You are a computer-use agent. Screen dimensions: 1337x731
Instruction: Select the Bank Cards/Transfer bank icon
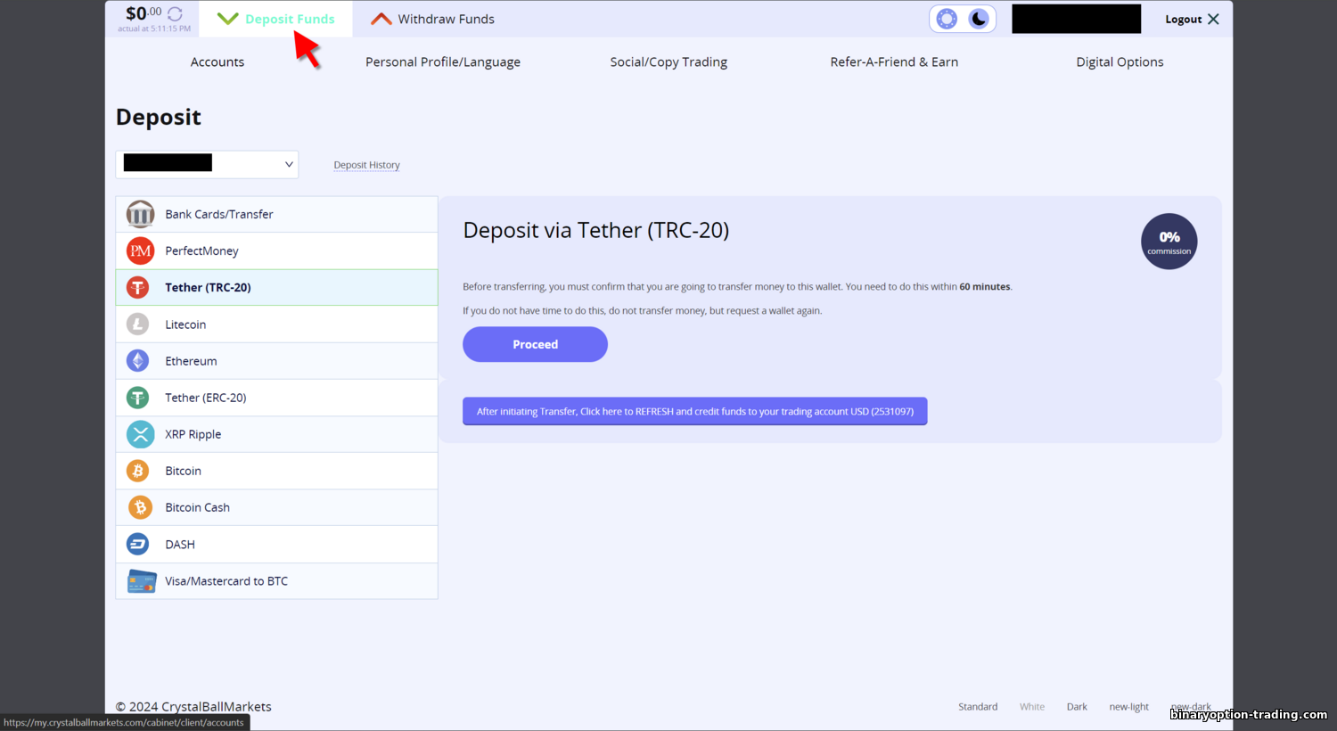140,214
